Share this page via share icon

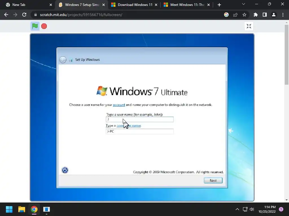[235, 15]
